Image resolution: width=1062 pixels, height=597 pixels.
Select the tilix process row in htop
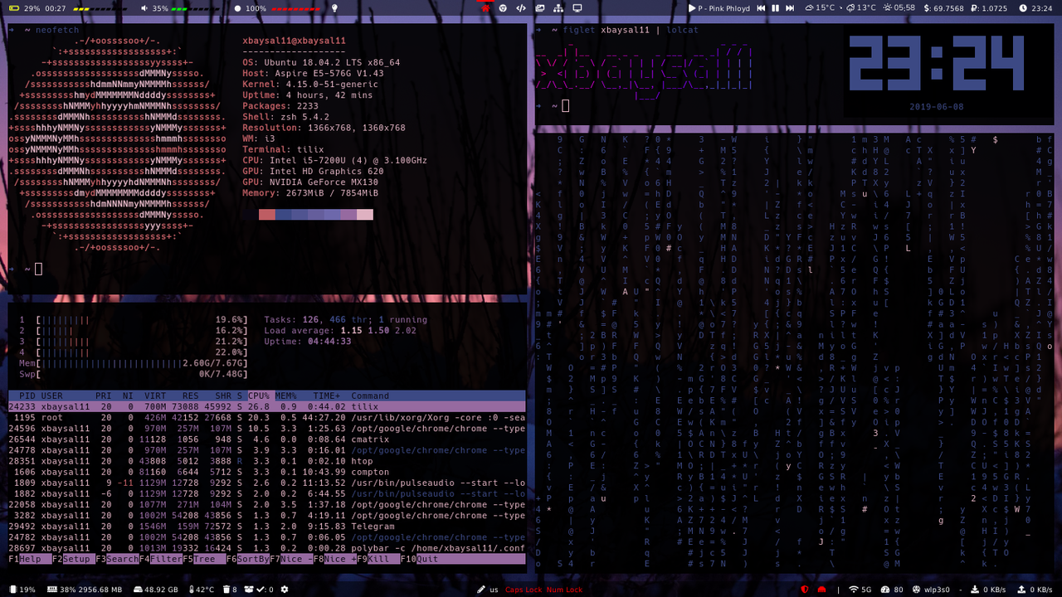(x=267, y=407)
